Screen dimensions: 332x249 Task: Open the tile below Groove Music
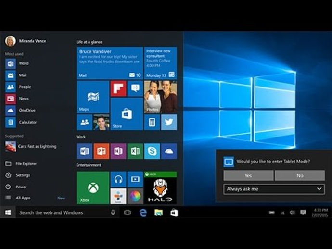(x=118, y=196)
